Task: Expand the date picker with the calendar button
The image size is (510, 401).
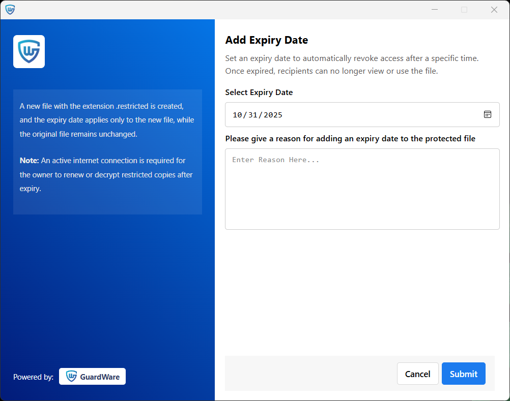Action: 488,114
